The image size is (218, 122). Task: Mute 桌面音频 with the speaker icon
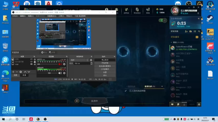(x=60, y=73)
